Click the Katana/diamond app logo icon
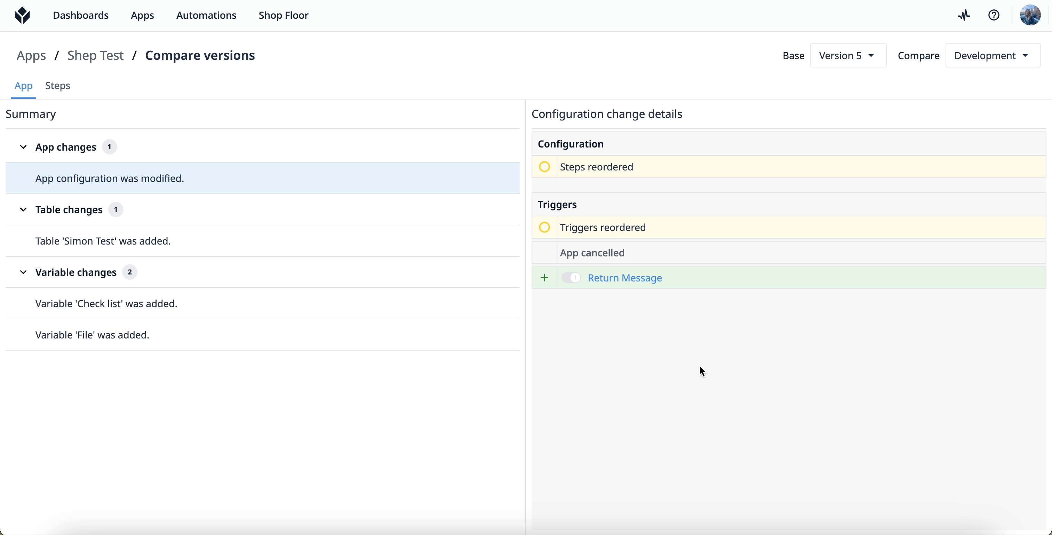Screen dimensions: 1052x535 21,15
